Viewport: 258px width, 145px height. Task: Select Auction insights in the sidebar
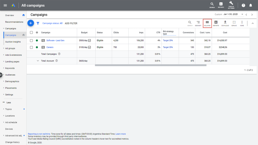pyautogui.click(x=13, y=42)
